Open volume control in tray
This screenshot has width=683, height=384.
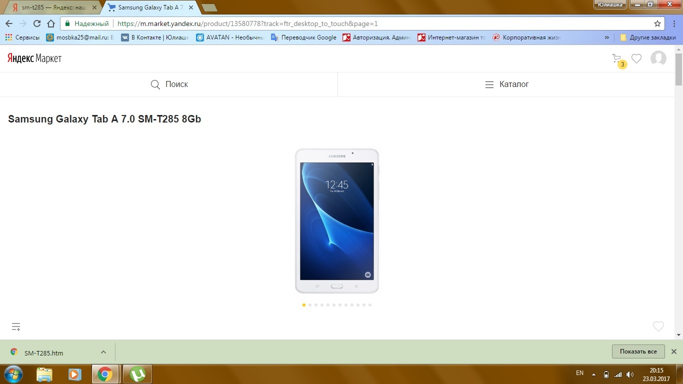pyautogui.click(x=630, y=374)
